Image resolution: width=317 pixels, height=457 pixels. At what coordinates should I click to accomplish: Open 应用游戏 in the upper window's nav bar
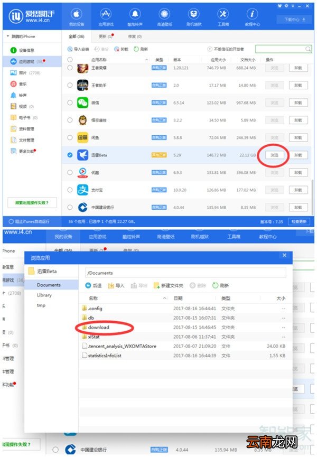click(x=106, y=17)
